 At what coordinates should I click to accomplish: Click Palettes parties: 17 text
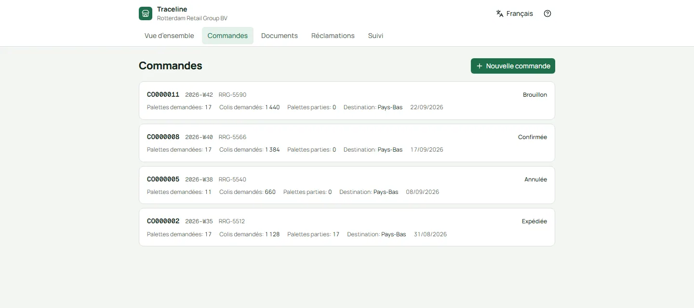tap(313, 234)
